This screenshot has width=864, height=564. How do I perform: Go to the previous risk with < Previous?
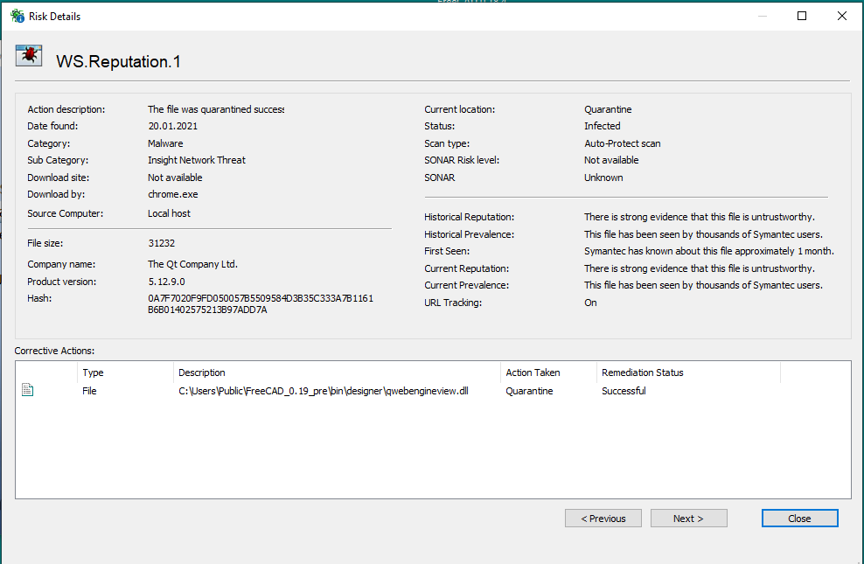(603, 519)
